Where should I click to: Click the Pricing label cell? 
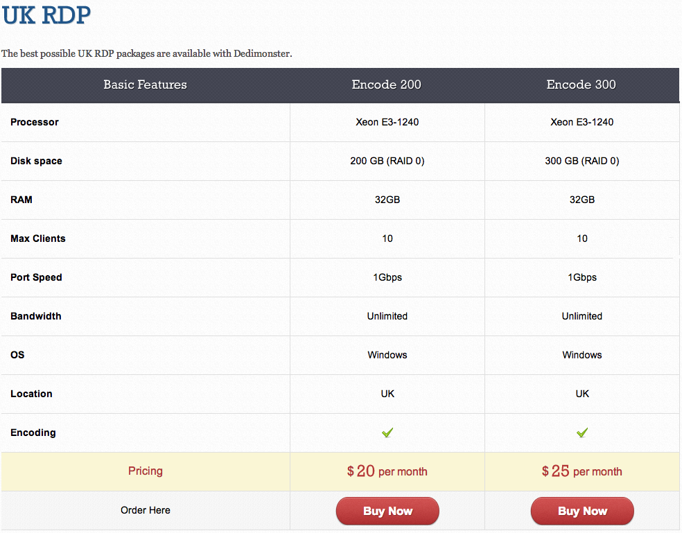(x=146, y=471)
